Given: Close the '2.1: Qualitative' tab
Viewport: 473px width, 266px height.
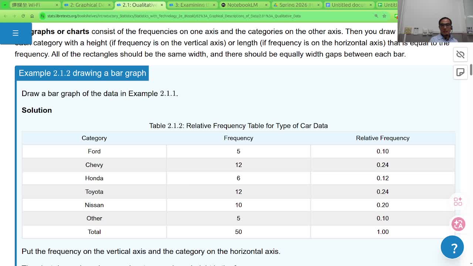Looking at the screenshot, I should 162,5.
